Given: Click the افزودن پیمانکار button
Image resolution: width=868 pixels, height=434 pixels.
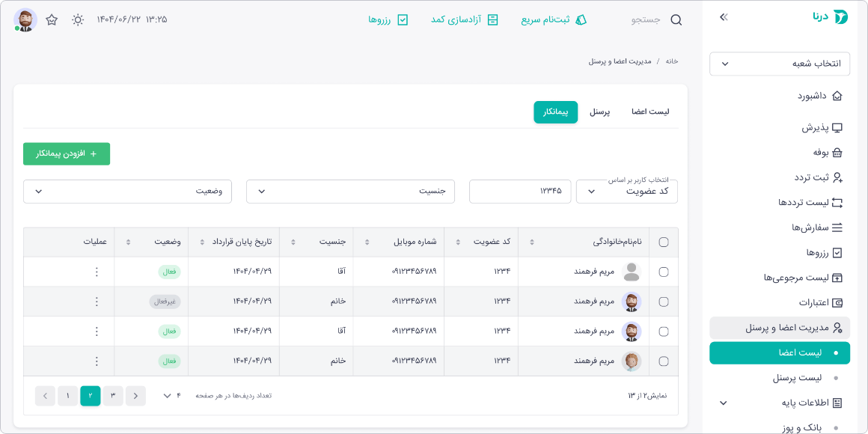Looking at the screenshot, I should (67, 154).
